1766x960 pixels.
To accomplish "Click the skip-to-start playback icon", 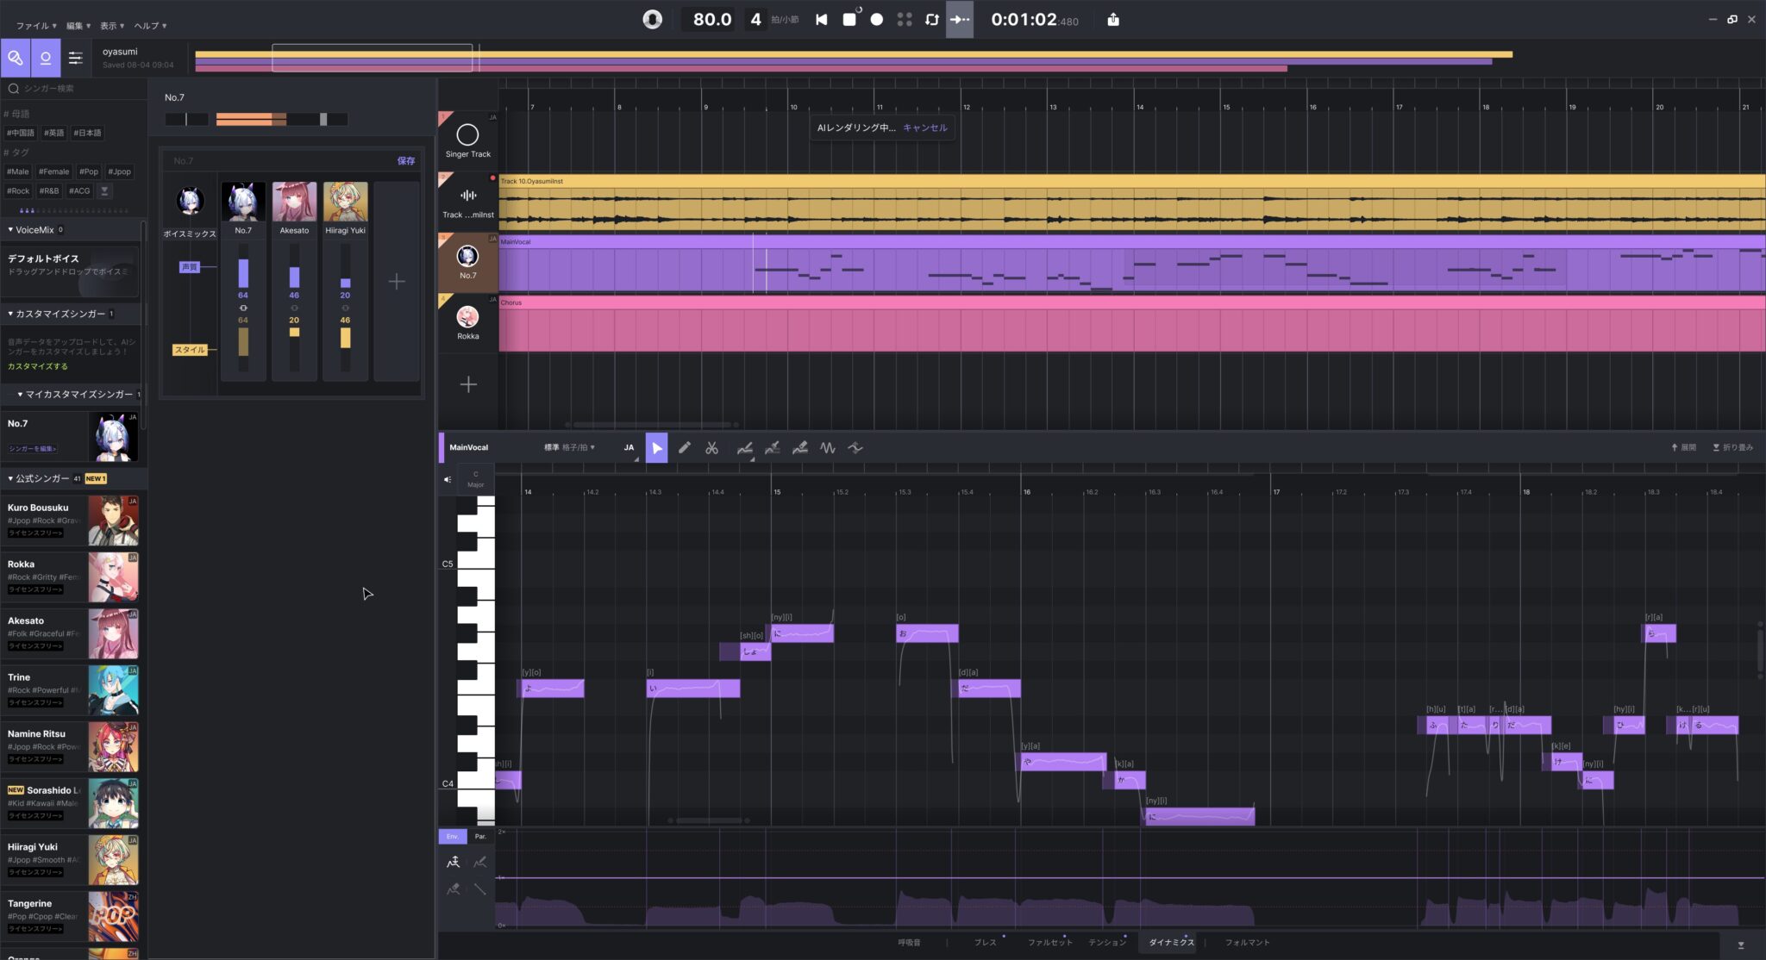I will tap(820, 19).
